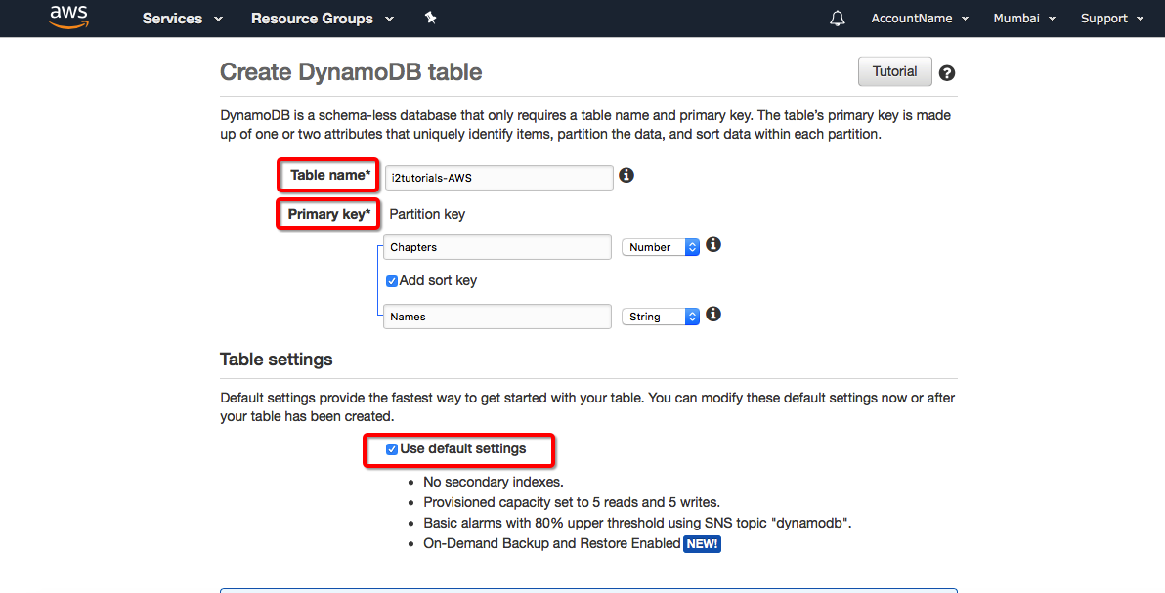Screen dimensions: 1165x593
Task: Open the Number data type dropdown
Action: [x=661, y=247]
